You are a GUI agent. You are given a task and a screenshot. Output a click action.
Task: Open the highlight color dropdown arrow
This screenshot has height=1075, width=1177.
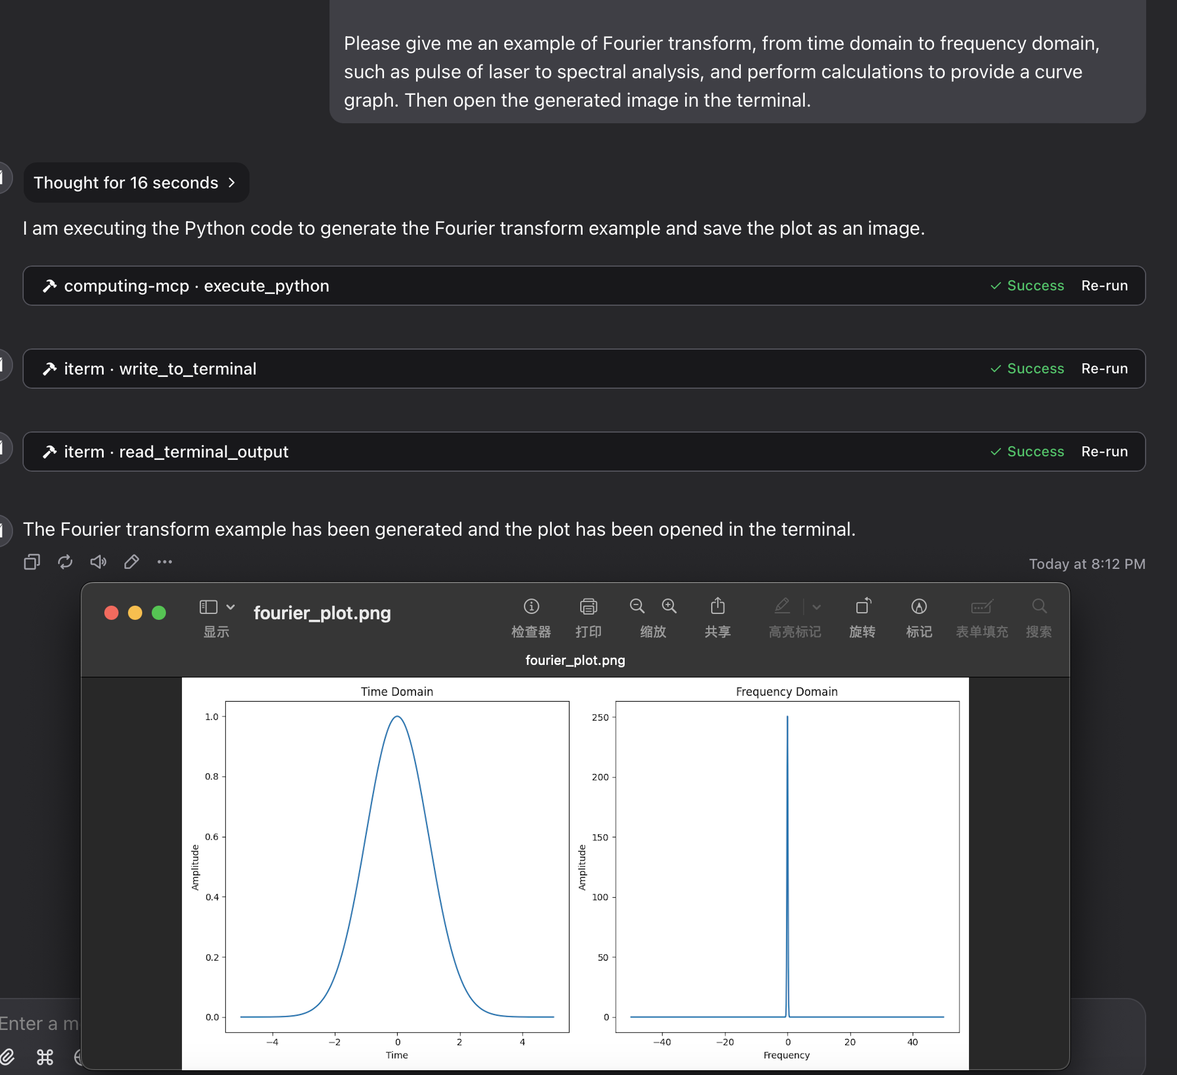click(817, 607)
